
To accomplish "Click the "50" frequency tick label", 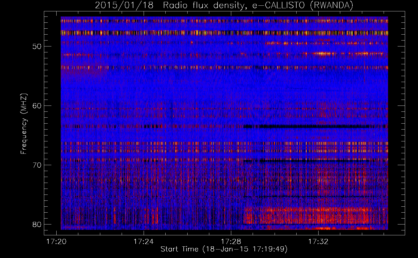I will [37, 46].
